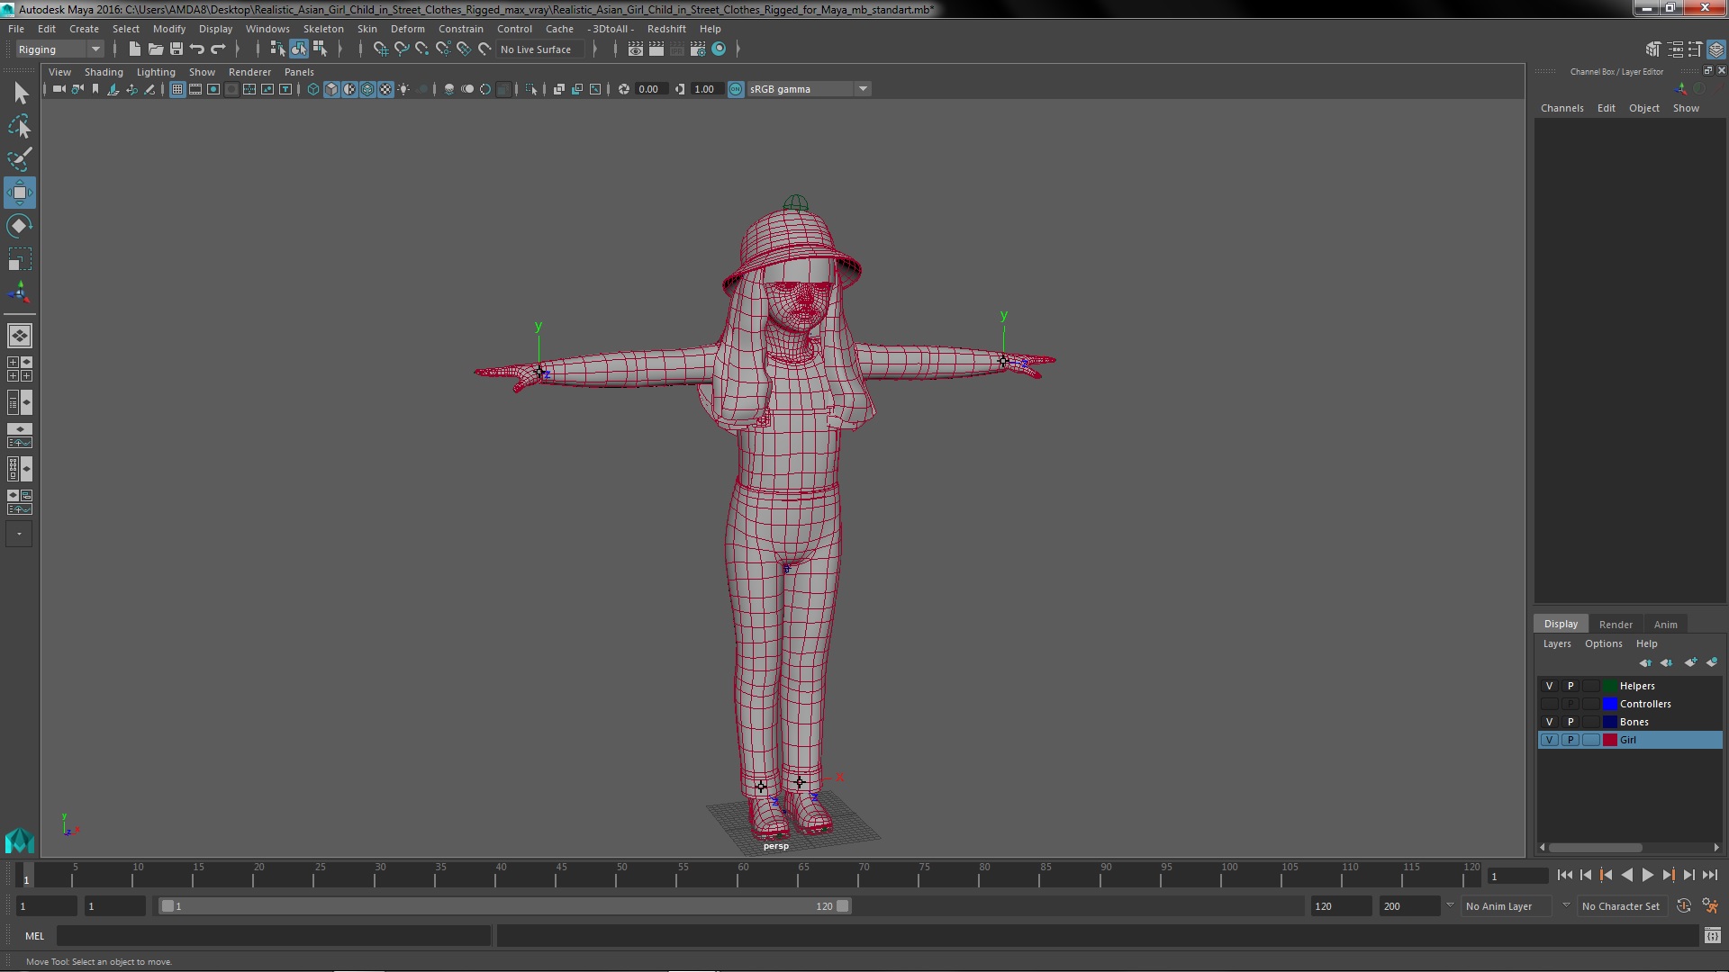Open Layers menu in Layer Editor
This screenshot has height=972, width=1729.
point(1556,643)
